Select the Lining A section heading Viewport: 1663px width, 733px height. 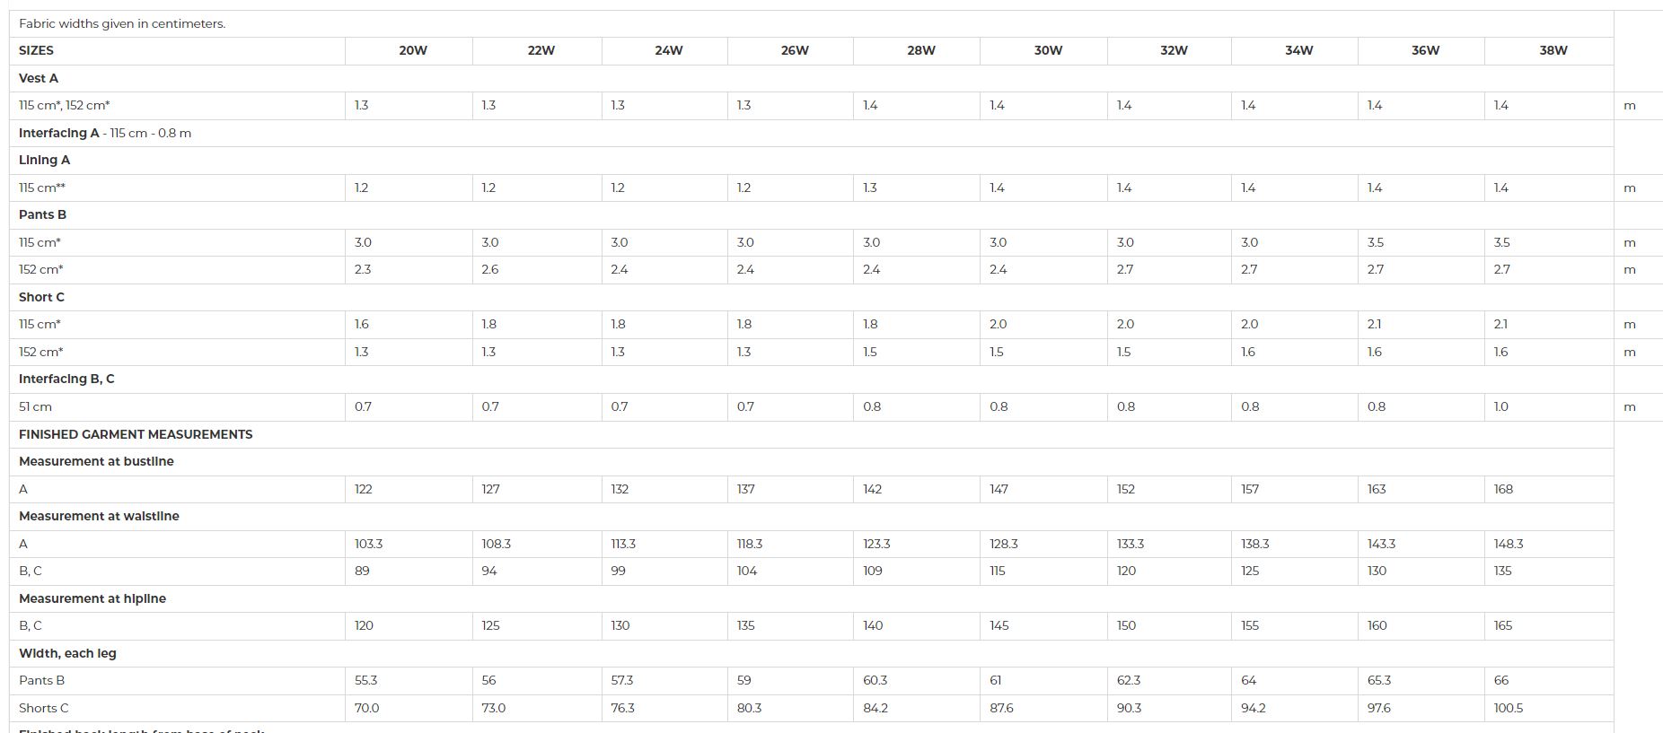pyautogui.click(x=44, y=160)
